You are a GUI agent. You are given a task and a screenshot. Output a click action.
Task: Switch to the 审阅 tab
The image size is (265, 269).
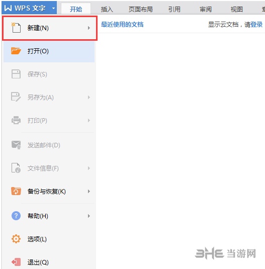[x=206, y=9]
